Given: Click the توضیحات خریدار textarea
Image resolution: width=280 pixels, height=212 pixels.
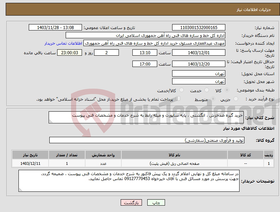Looking at the screenshot, I should click(x=129, y=181).
